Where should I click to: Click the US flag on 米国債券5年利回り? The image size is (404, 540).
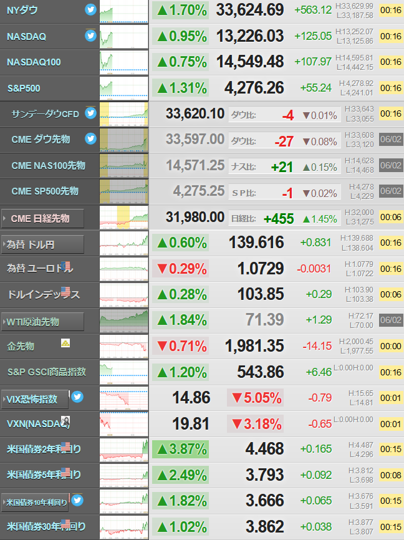click(65, 473)
